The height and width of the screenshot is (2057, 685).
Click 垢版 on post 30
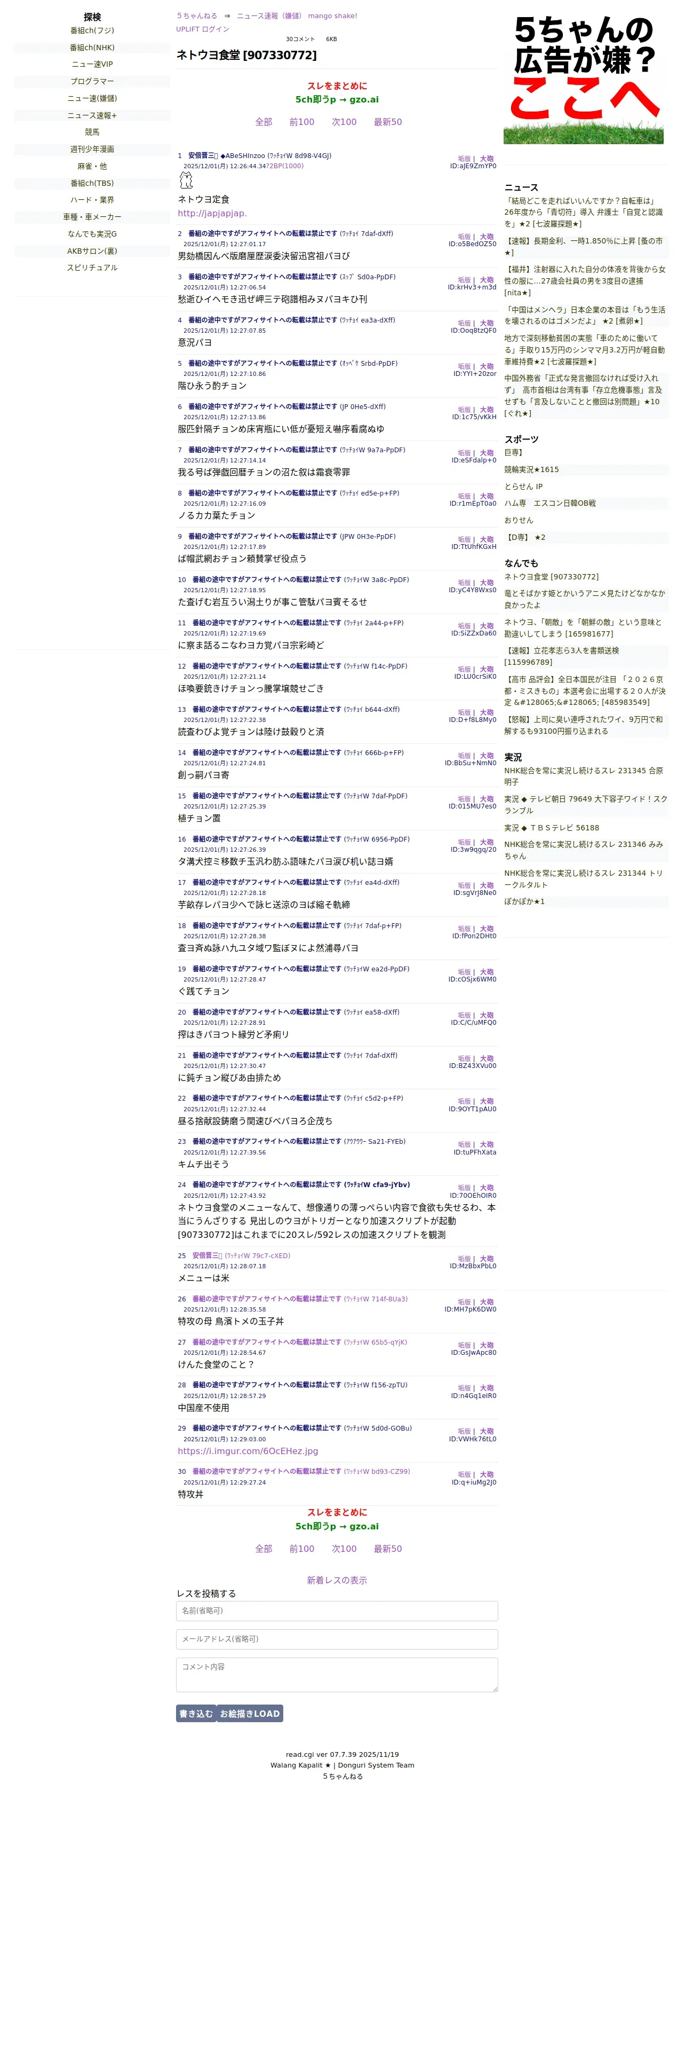[x=464, y=1474]
